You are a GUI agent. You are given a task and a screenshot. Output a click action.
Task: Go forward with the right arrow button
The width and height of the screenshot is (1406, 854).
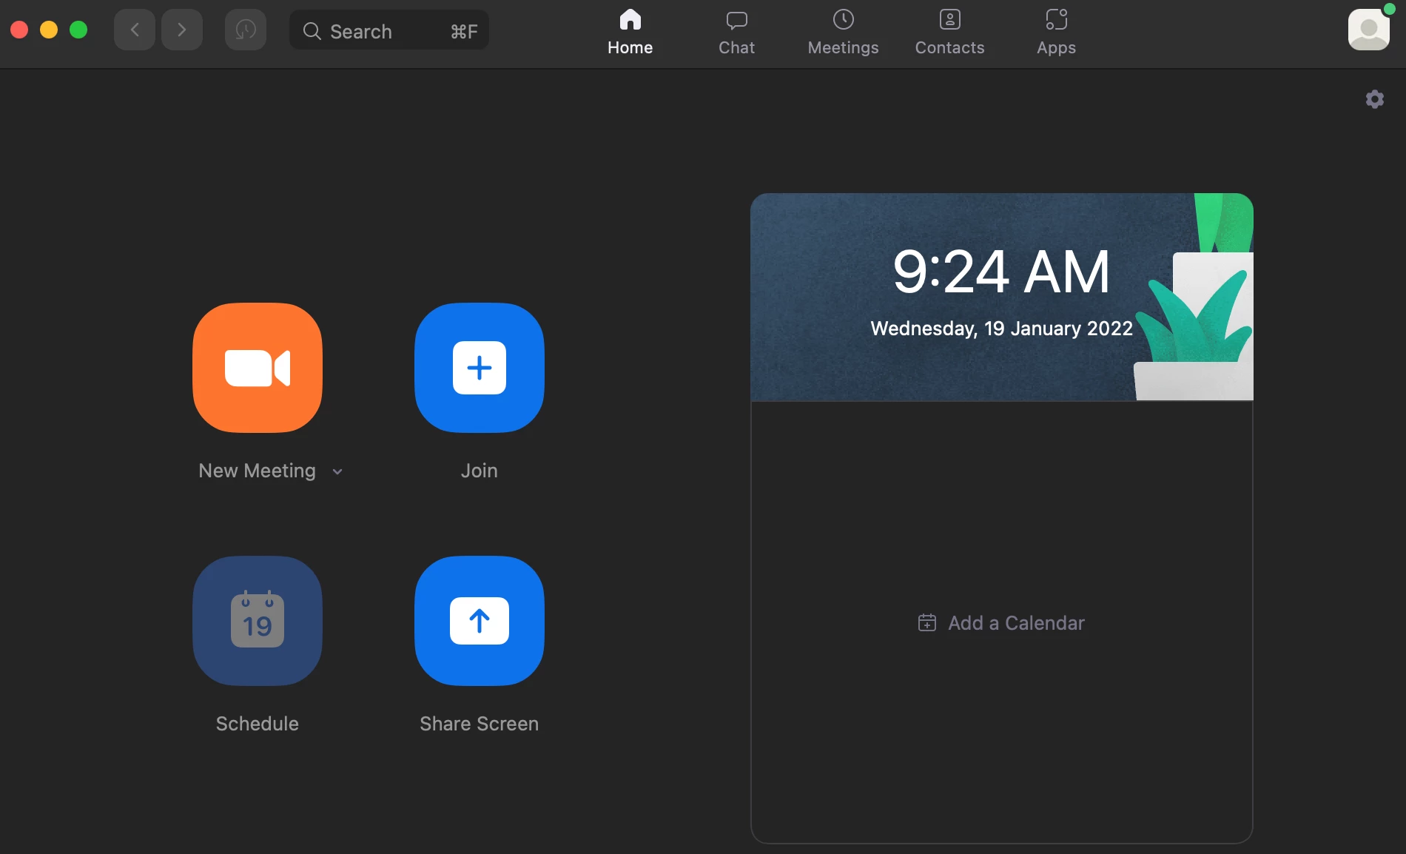[x=182, y=30]
